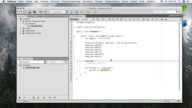Switch editor to История view
Viewport: 192px width, 108px height.
(85, 19)
